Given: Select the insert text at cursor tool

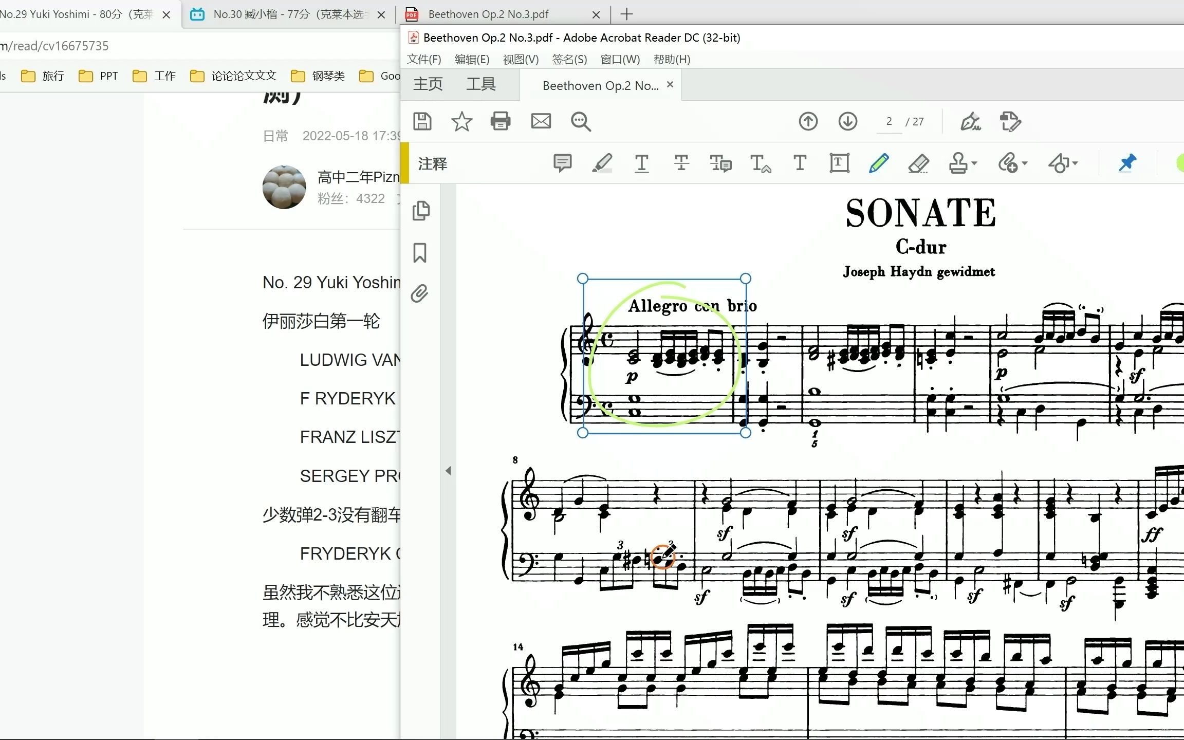Looking at the screenshot, I should [x=761, y=163].
